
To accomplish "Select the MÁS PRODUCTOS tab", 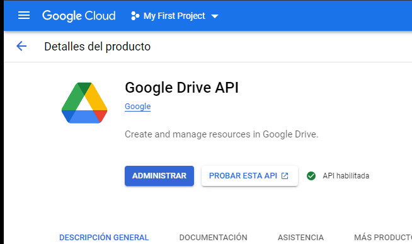I will tap(383, 238).
